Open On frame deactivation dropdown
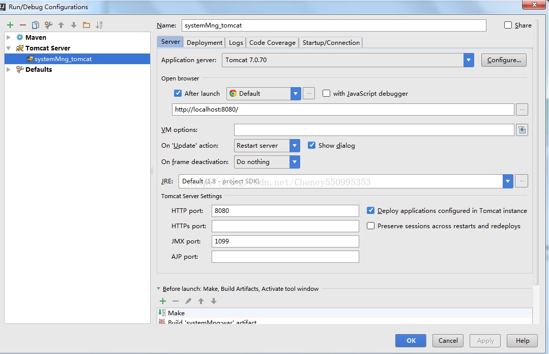549x354 pixels. 295,162
